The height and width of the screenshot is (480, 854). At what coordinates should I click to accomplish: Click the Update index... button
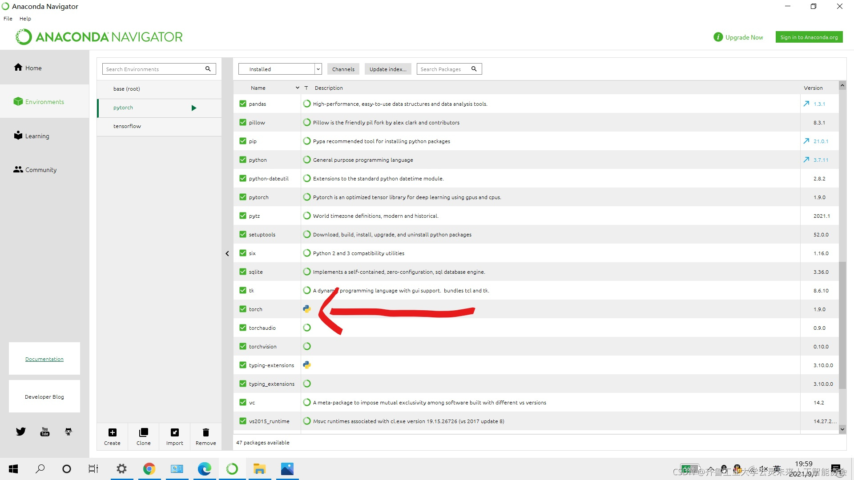point(388,69)
